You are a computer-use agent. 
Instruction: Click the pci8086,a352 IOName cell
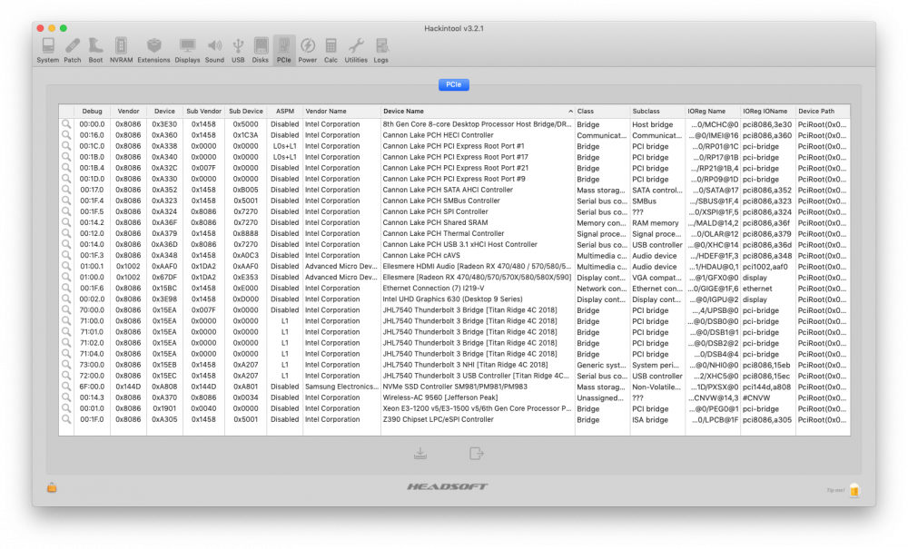[767, 190]
